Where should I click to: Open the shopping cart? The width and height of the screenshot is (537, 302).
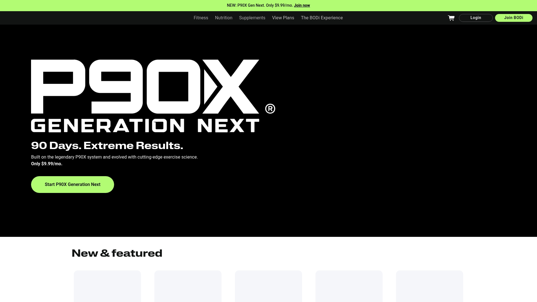click(x=451, y=18)
